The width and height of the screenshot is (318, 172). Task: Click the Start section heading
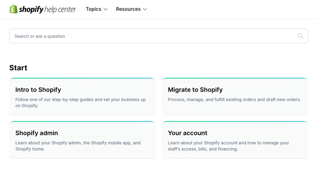pyautogui.click(x=18, y=68)
